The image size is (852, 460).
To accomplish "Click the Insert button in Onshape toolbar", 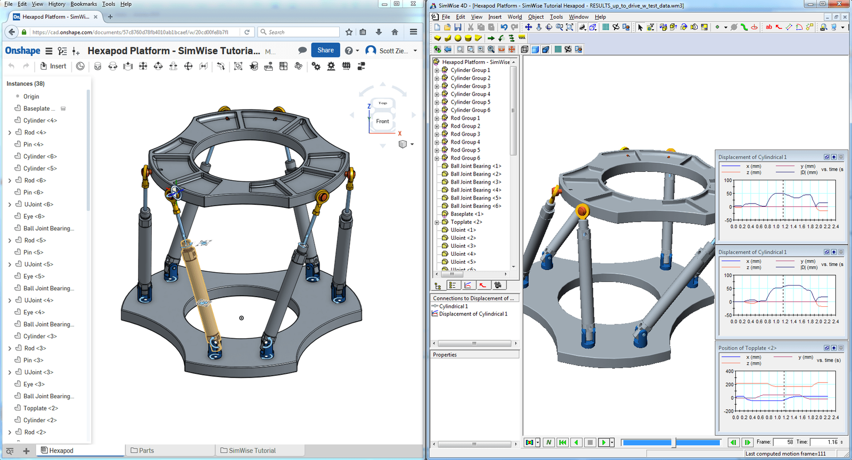I will 53,66.
